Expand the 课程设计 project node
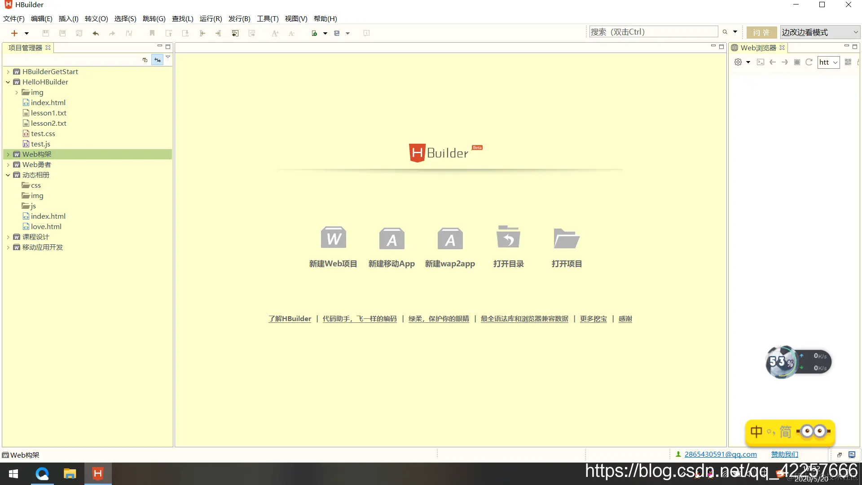 point(8,237)
